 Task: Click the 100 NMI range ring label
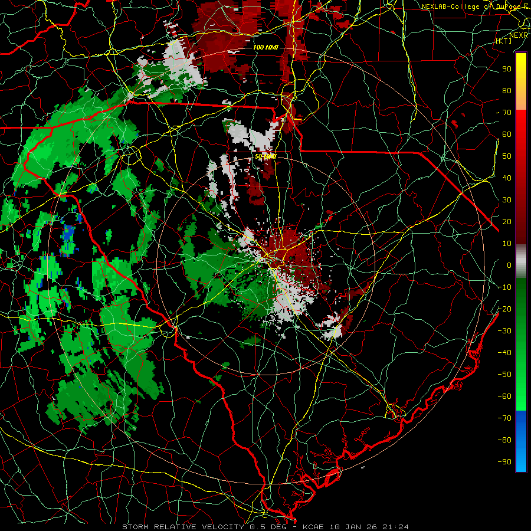pyautogui.click(x=265, y=47)
